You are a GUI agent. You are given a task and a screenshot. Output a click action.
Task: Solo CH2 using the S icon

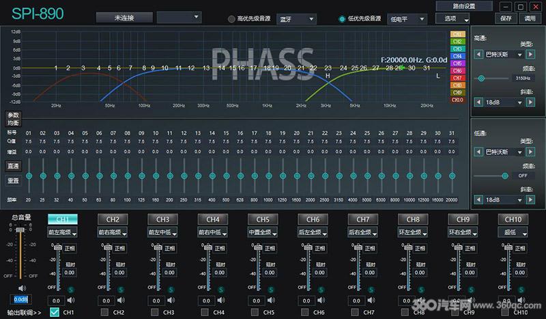point(121,290)
